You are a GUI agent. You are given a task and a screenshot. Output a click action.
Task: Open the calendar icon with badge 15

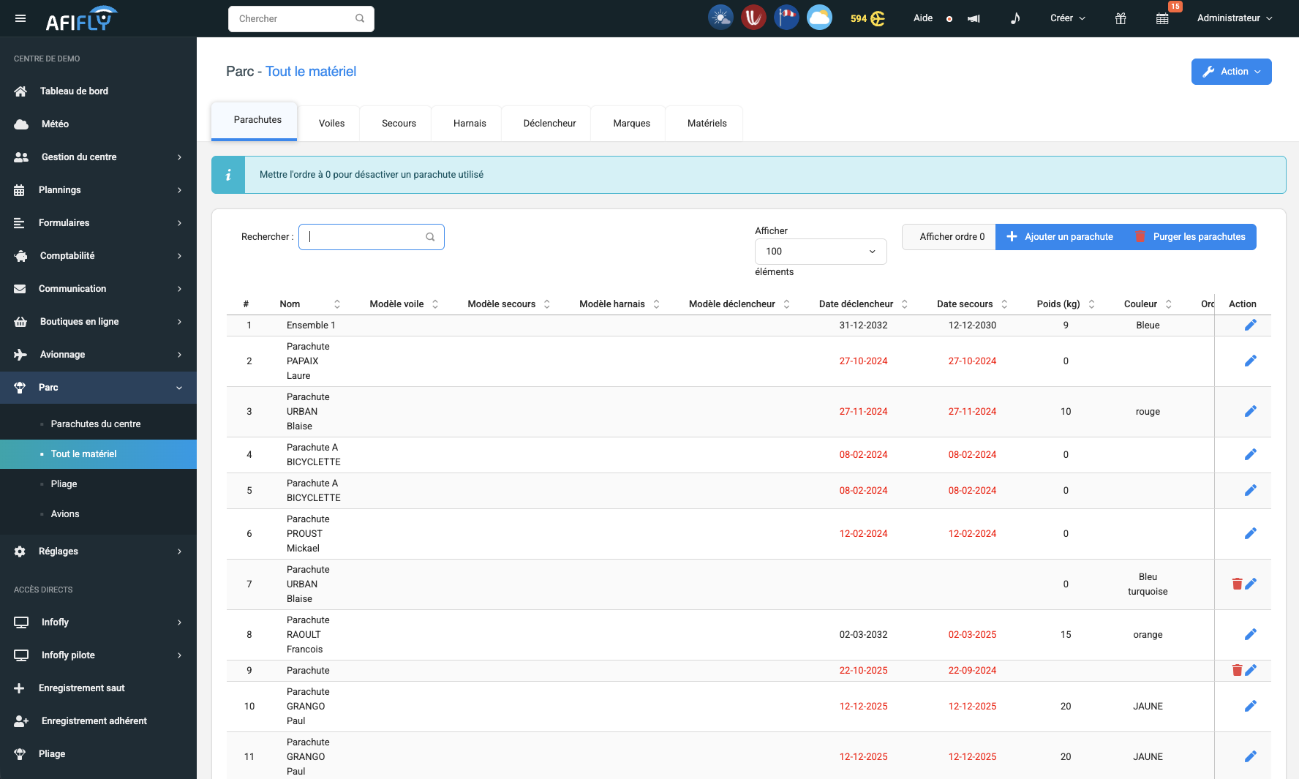click(x=1162, y=18)
